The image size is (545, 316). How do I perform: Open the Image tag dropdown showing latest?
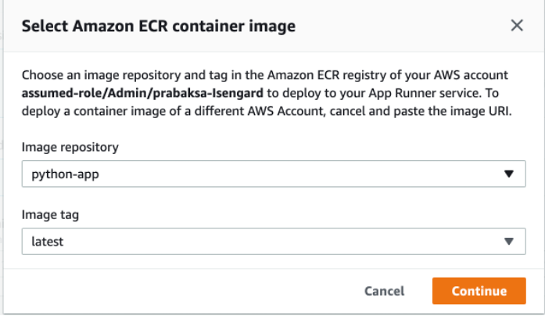point(274,241)
